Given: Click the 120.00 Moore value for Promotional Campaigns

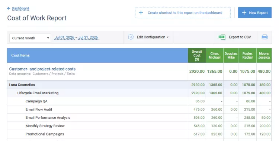Looking at the screenshot, I should [x=265, y=134].
